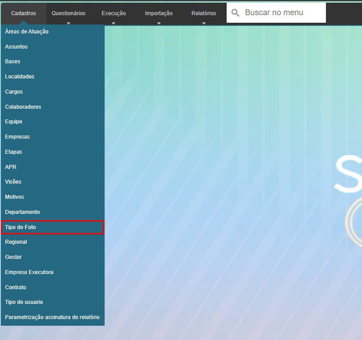This screenshot has height=340, width=362.
Task: Open the Assuntos menu item
Action: pos(16,47)
